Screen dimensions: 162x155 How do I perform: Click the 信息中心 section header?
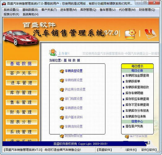[x=137, y=121]
